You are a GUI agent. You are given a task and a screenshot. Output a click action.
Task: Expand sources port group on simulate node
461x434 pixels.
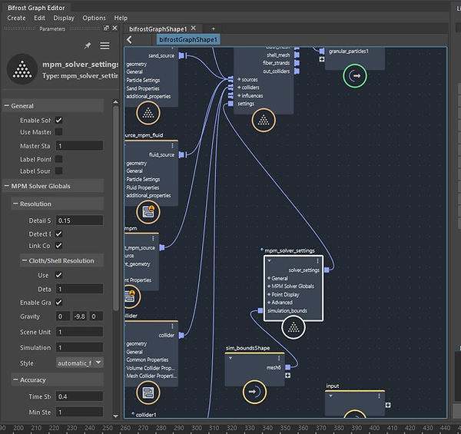click(239, 79)
